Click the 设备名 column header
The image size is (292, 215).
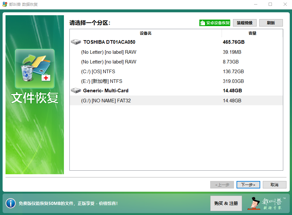point(146,33)
